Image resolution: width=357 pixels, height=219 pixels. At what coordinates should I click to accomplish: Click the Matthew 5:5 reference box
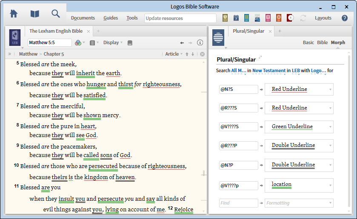tap(49, 42)
